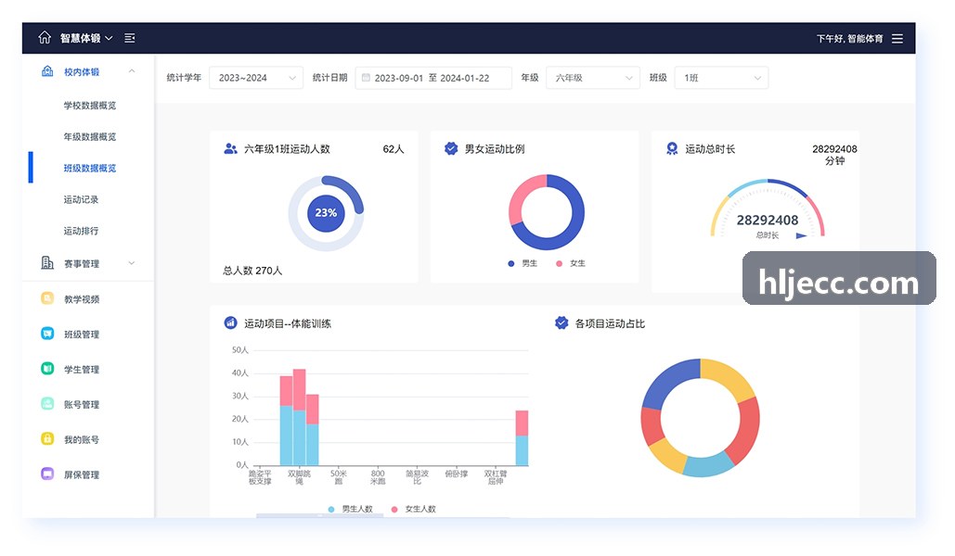The height and width of the screenshot is (556, 955).
Task: Click the 总人数 270人 text
Action: tap(252, 271)
